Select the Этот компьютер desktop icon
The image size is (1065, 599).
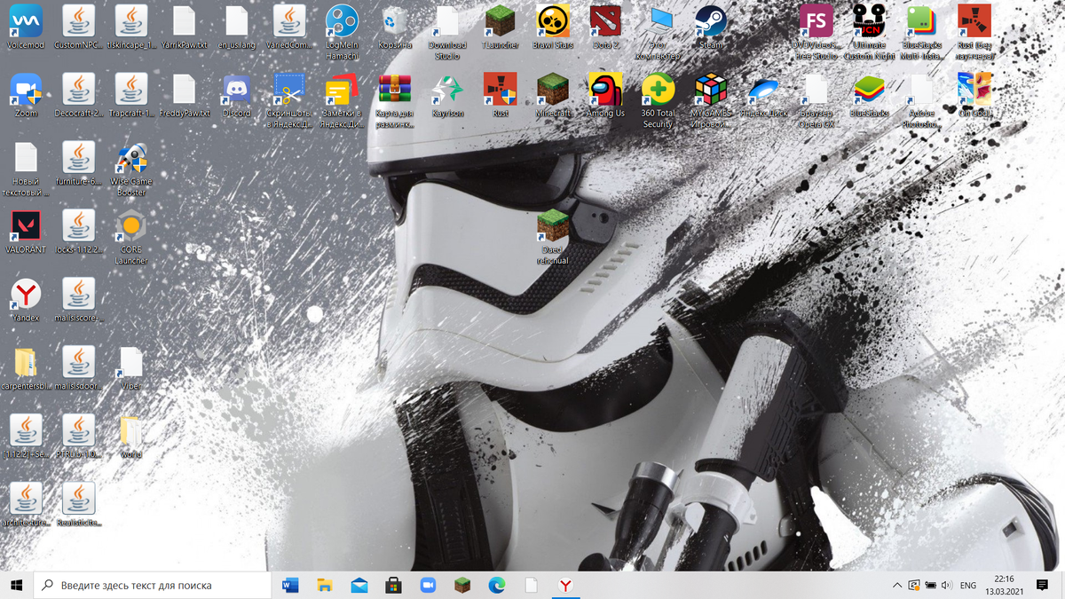click(x=659, y=32)
